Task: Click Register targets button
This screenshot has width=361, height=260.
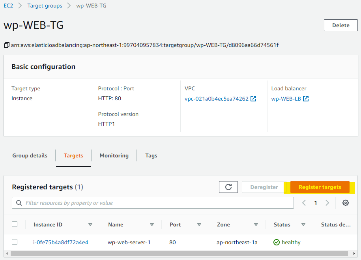Action: tap(320, 187)
